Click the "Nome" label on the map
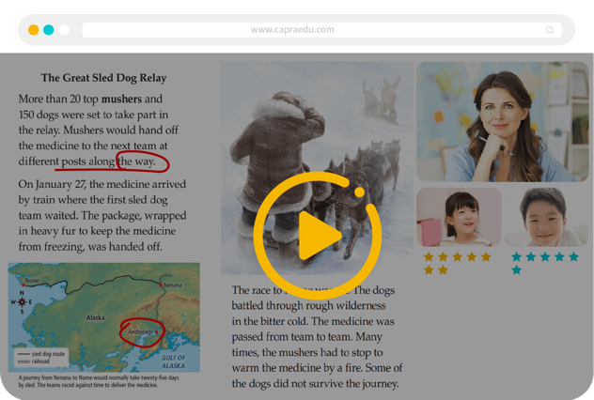Screen dimensions: 594x400 (32, 281)
